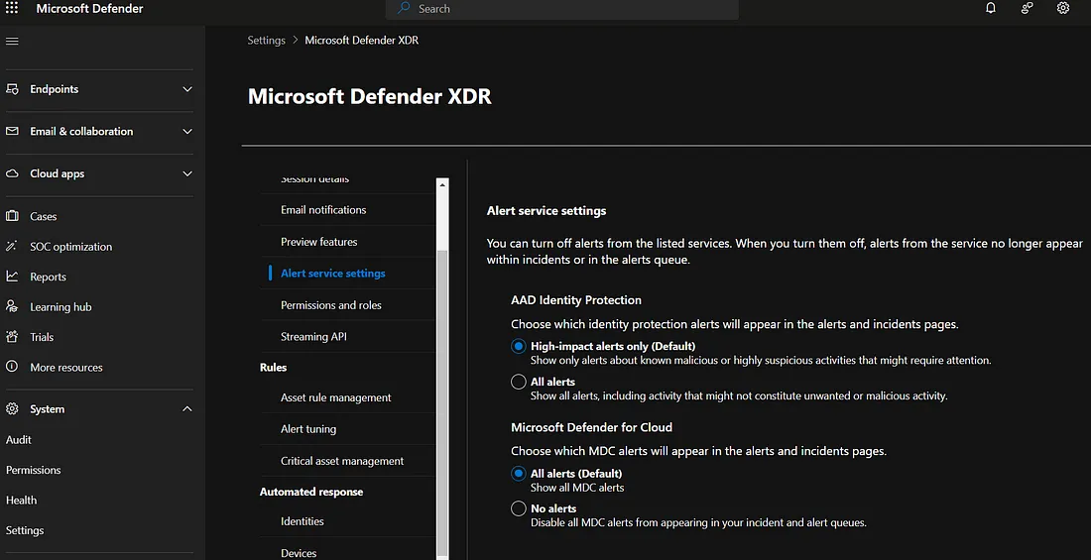Go to Settings breadcrumb link
This screenshot has height=560, width=1091.
click(x=267, y=40)
